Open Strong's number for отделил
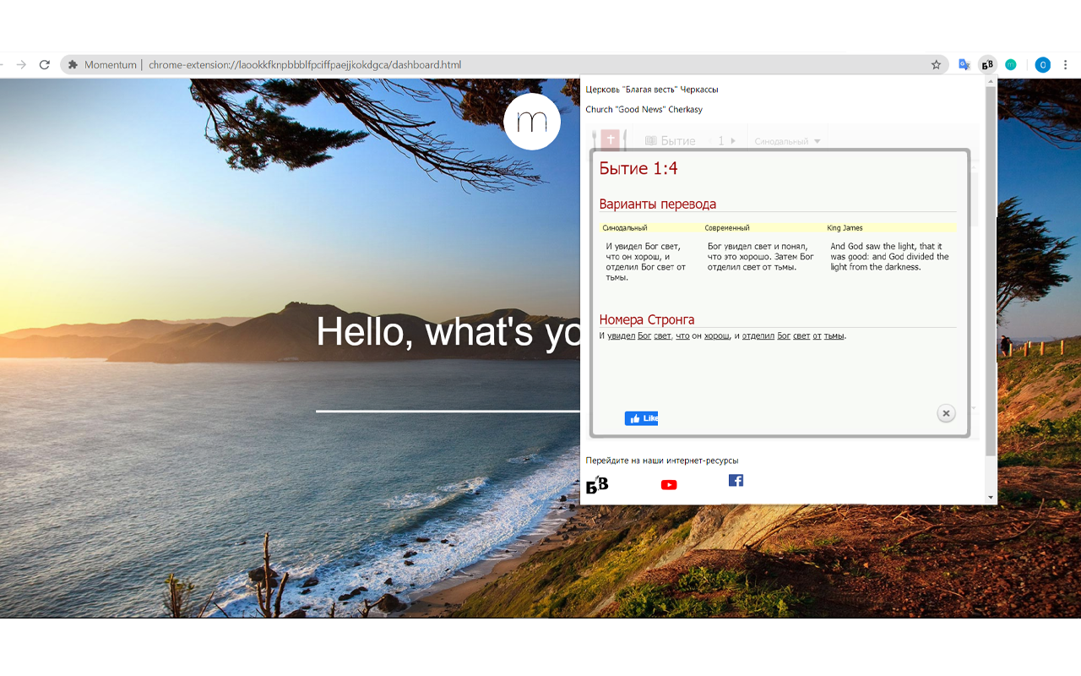Image resolution: width=1081 pixels, height=676 pixels. tap(758, 335)
